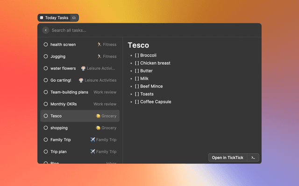Open the Today Tasks tab label

point(56,18)
